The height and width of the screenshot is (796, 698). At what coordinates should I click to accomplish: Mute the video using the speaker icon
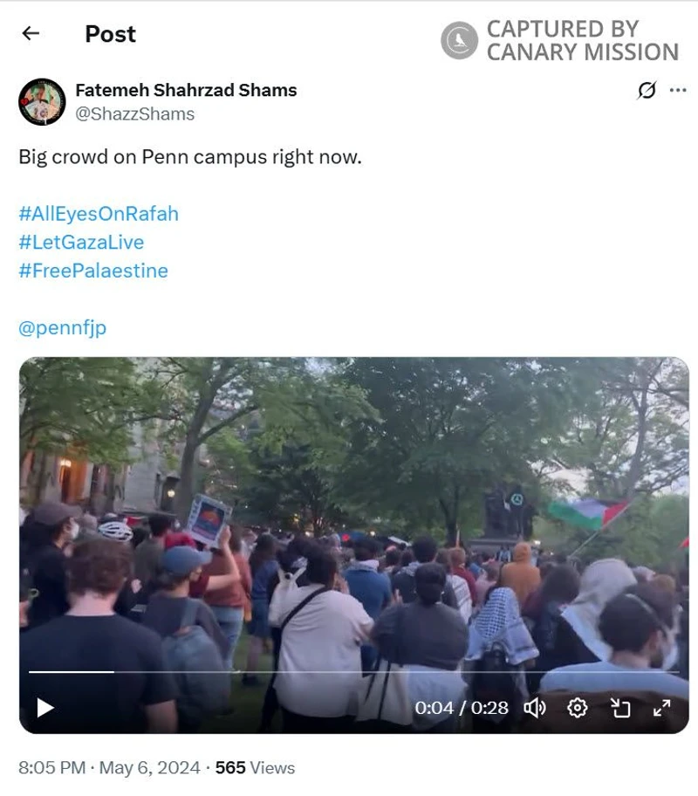[535, 708]
